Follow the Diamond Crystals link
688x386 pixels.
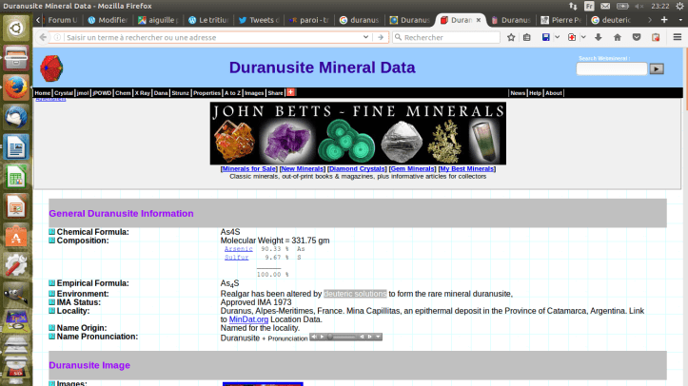[x=357, y=168]
